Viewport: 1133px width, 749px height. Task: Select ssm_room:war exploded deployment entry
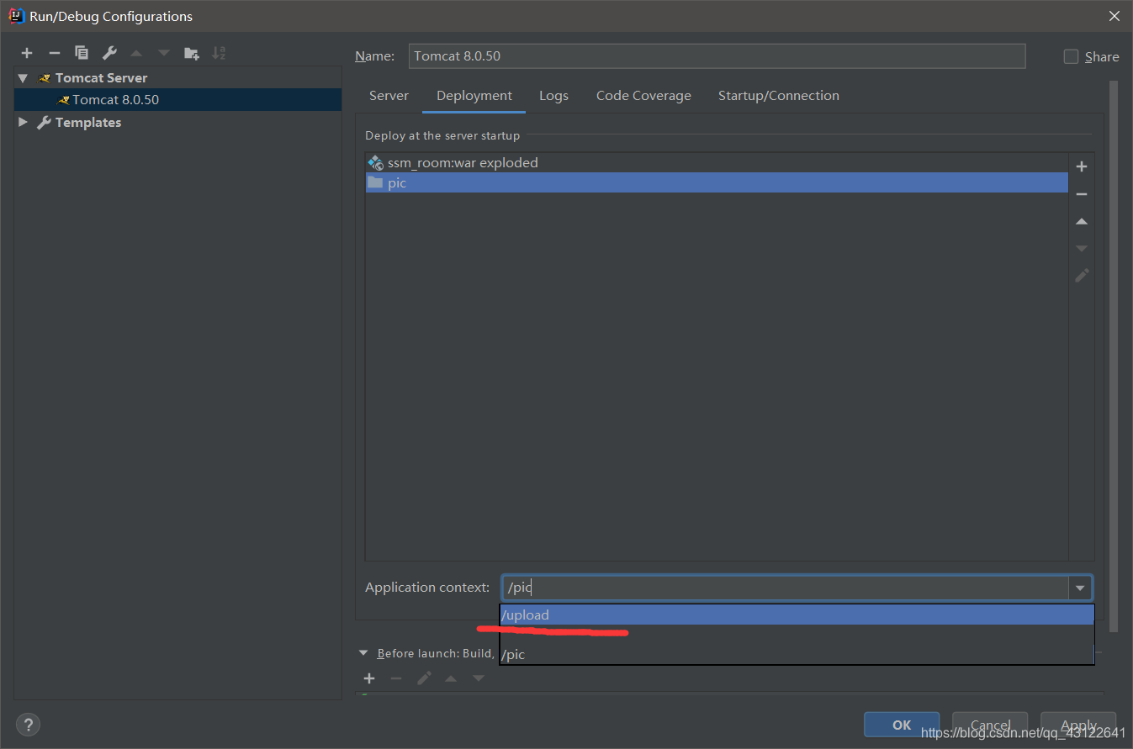pyautogui.click(x=717, y=162)
